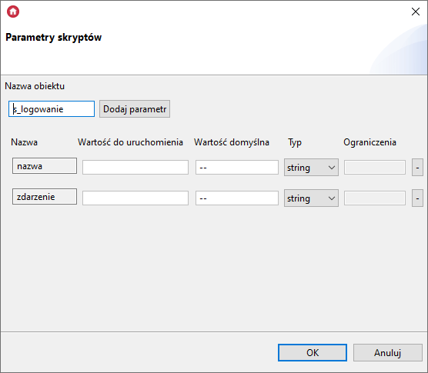Click the parameter name field 'nazwa'
Viewport: 428px width, 373px height.
pos(45,166)
